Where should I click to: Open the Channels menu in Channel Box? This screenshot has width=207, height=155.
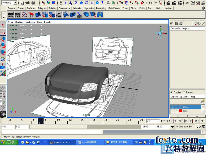(175, 28)
